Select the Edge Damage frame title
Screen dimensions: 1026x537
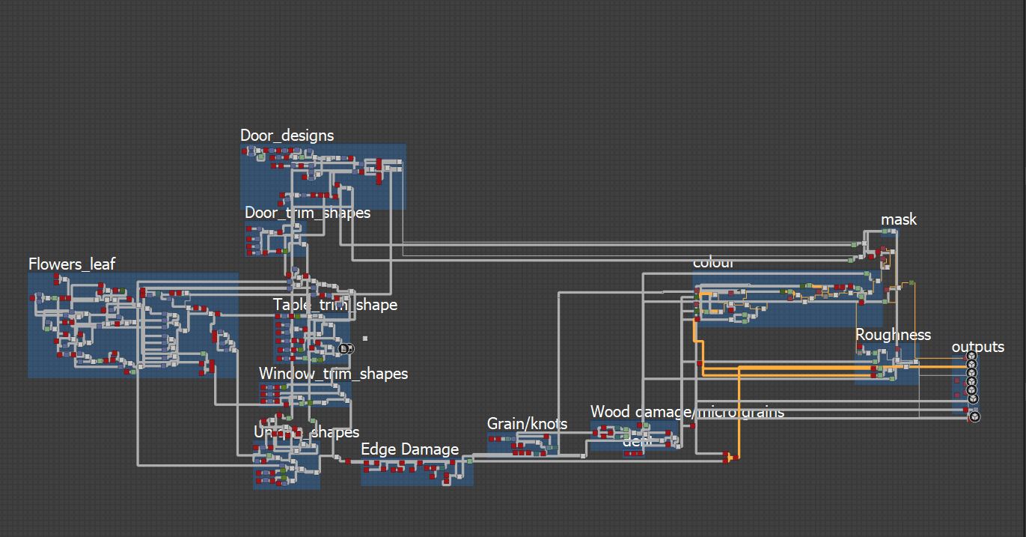409,449
